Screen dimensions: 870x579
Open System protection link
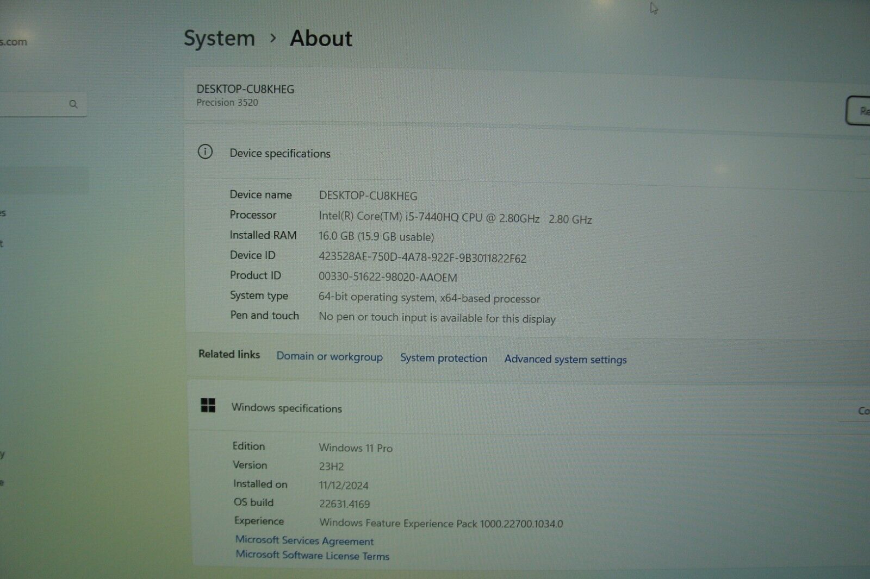click(444, 358)
